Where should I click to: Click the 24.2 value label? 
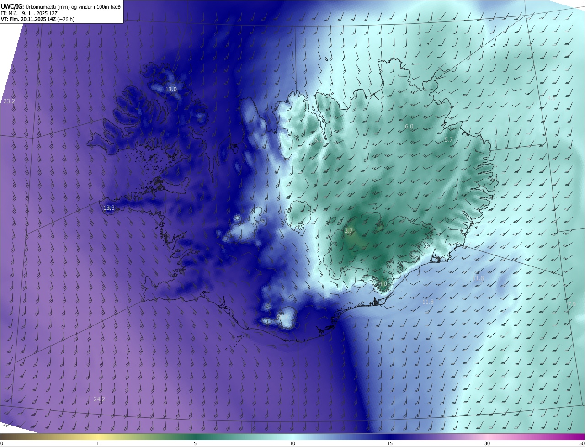99,399
